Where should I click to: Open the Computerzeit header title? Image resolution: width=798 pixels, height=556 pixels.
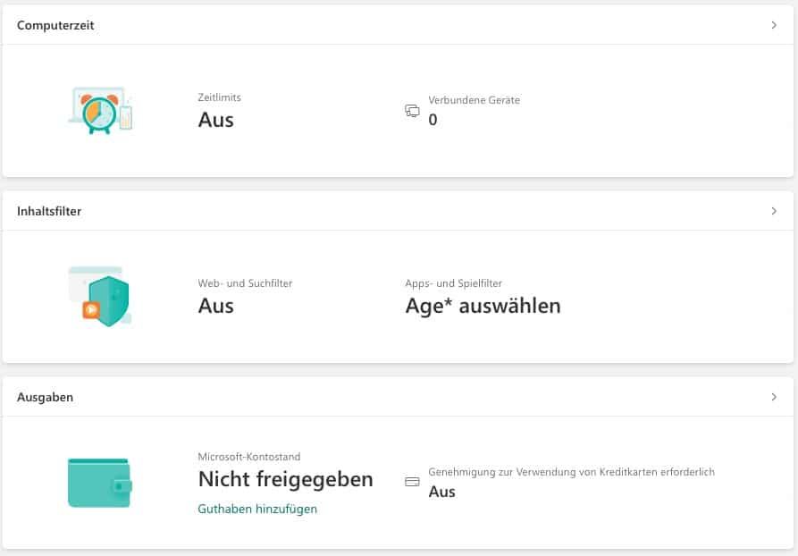point(55,25)
